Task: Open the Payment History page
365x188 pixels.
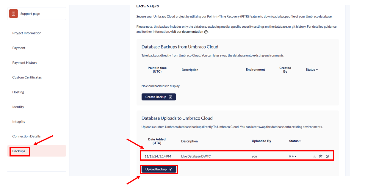Action: click(25, 62)
